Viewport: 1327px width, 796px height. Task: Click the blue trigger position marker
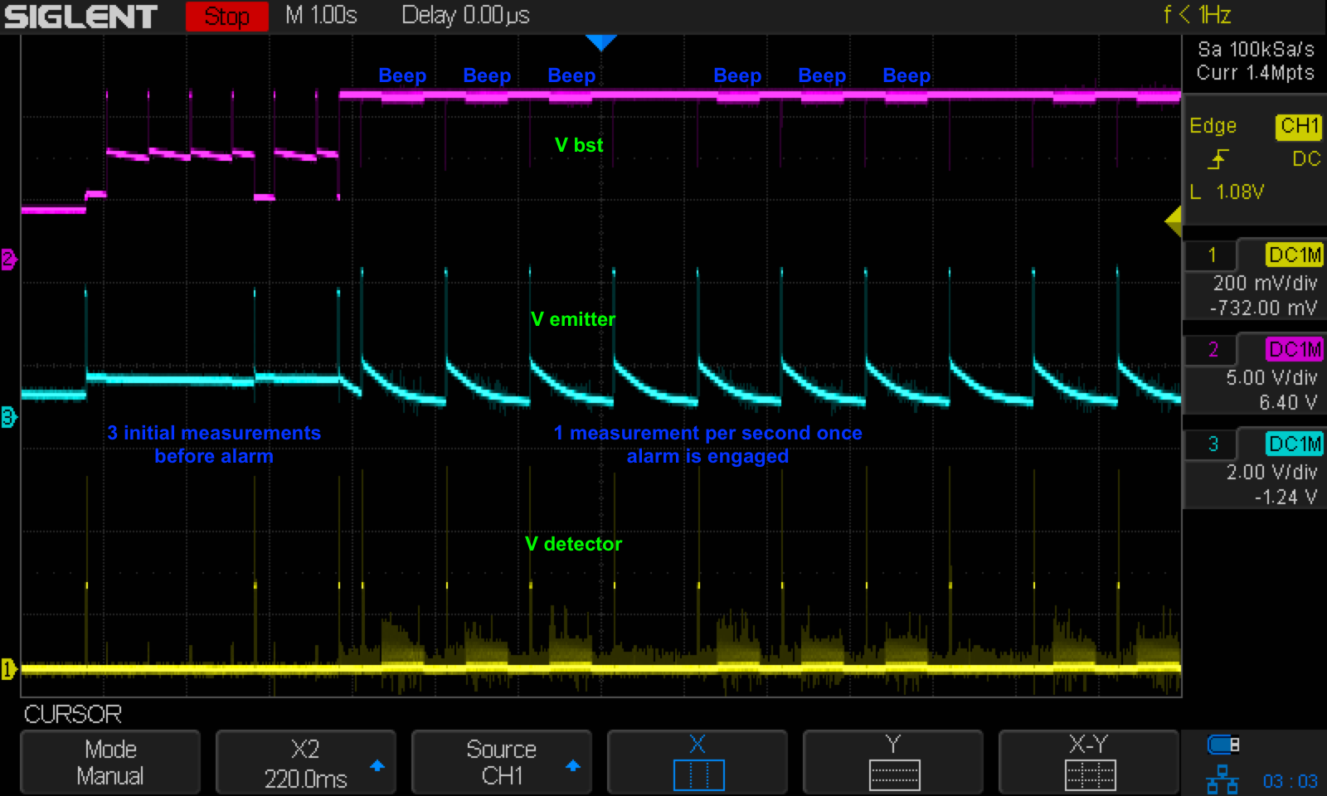click(x=600, y=42)
